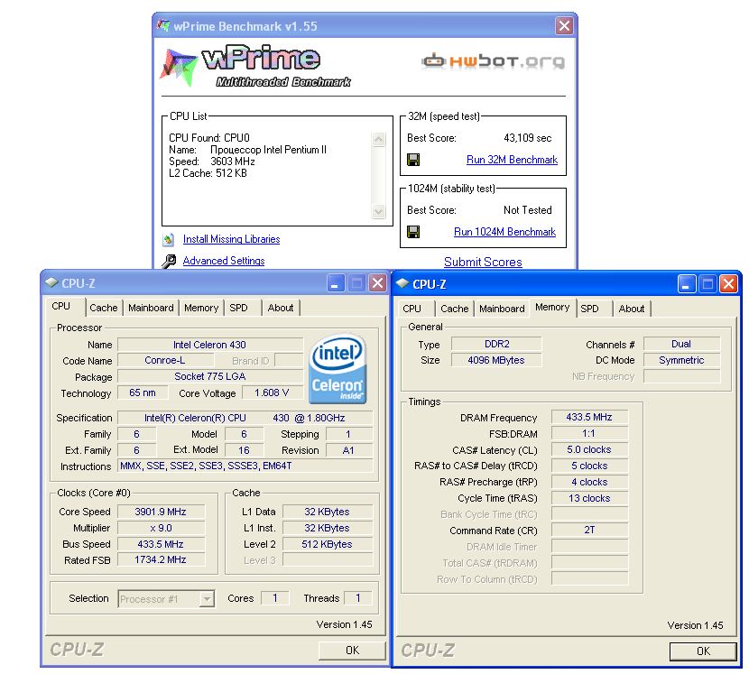Click the Name field Intel Celeron 430
This screenshot has width=749, height=674.
pos(210,345)
